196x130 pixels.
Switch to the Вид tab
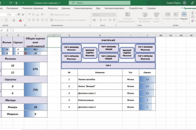[x=98, y=8]
